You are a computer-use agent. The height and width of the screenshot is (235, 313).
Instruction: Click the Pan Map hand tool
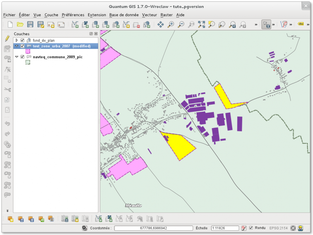click(x=160, y=24)
